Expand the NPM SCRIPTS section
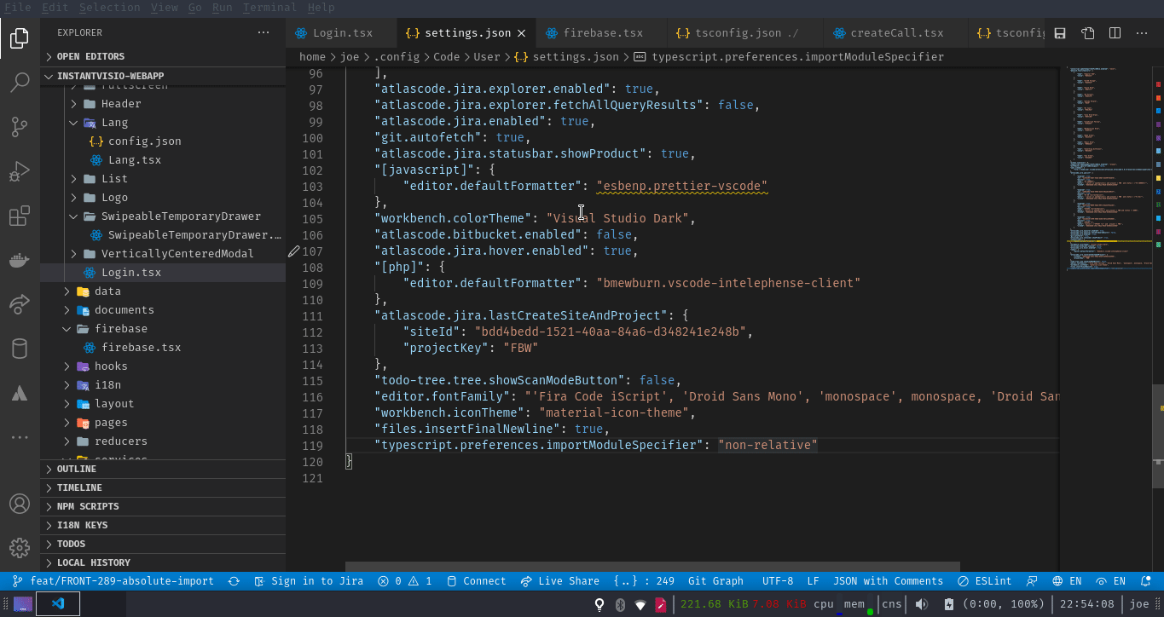 point(90,506)
